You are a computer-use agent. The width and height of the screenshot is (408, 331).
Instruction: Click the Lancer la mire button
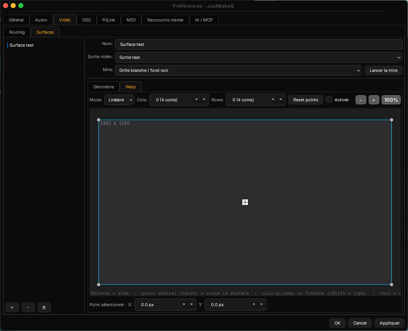[383, 70]
